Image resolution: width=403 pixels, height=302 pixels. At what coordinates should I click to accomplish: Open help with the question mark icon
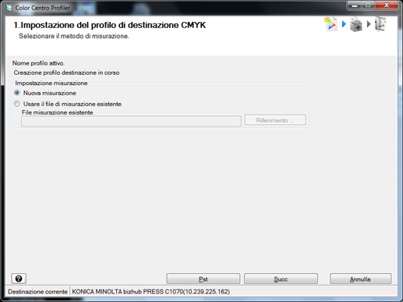tap(19, 279)
